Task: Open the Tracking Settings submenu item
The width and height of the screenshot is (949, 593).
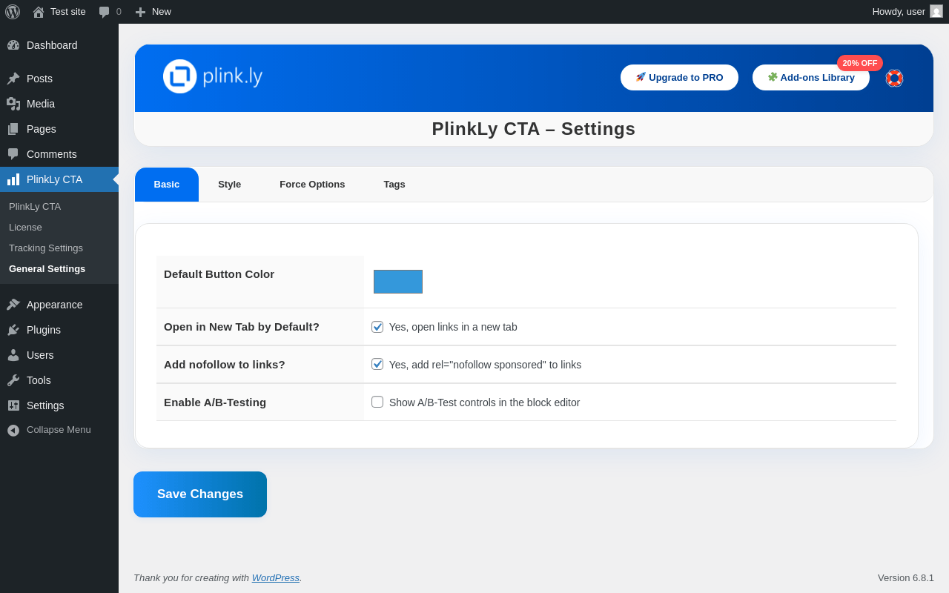Action: coord(59,248)
